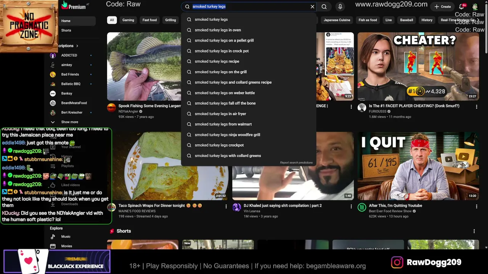
Task: Open BeardMeatsFood subscription in sidebar
Action: pyautogui.click(x=71, y=103)
